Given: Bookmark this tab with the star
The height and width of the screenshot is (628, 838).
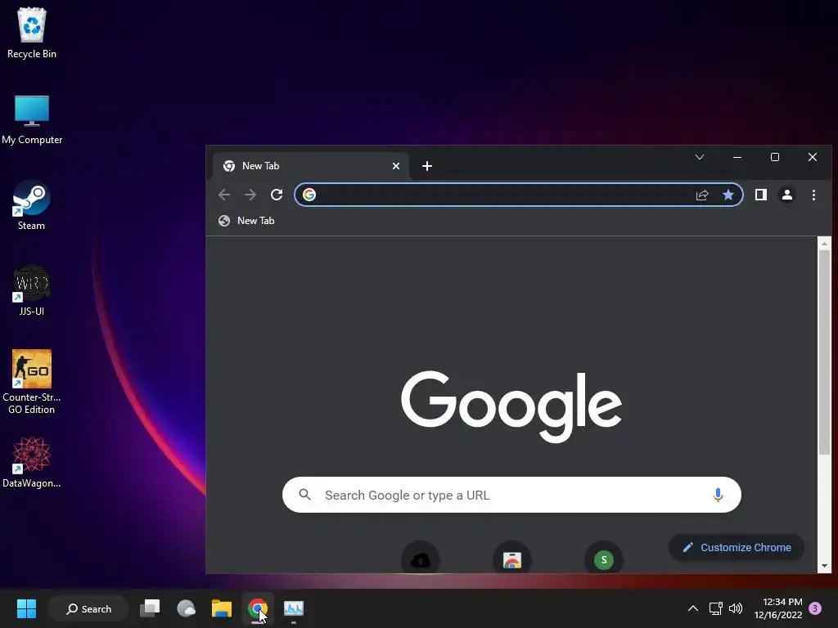Looking at the screenshot, I should tap(728, 195).
